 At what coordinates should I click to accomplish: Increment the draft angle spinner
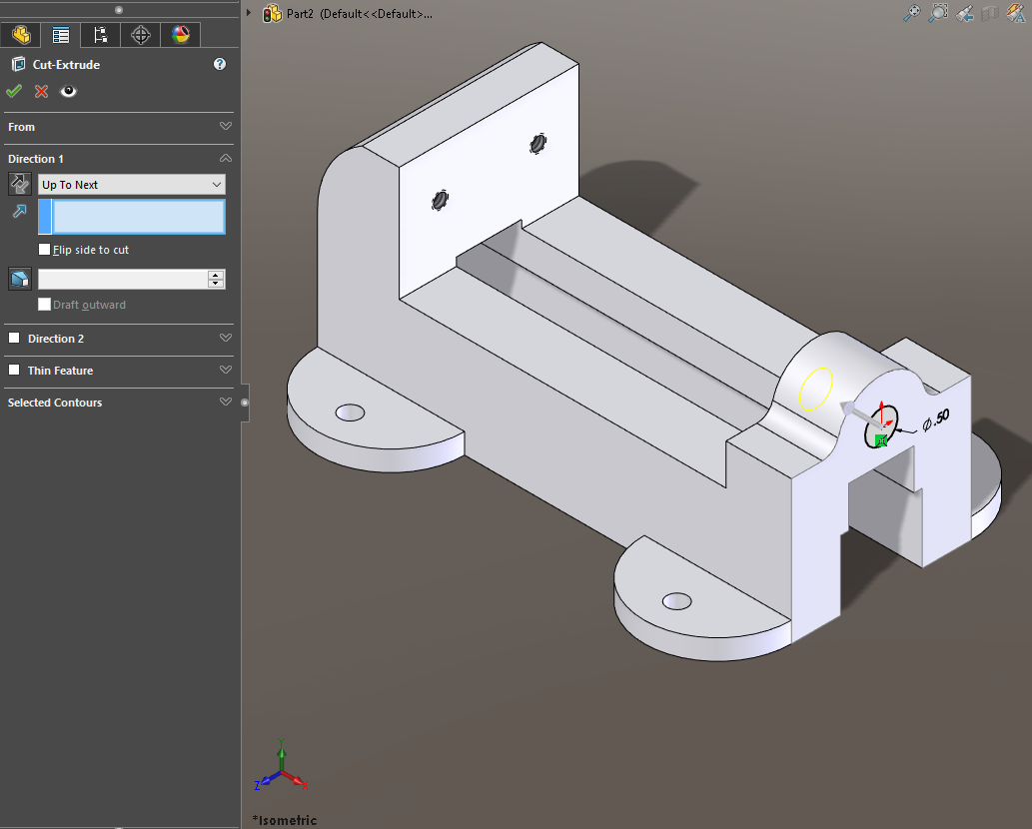(x=216, y=275)
